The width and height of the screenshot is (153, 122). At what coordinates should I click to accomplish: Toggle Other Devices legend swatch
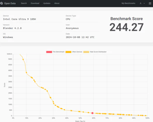click(x=68, y=52)
